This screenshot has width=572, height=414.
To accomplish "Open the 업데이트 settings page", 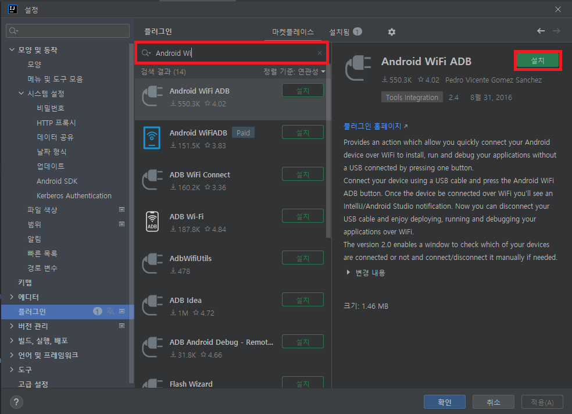I will click(51, 166).
